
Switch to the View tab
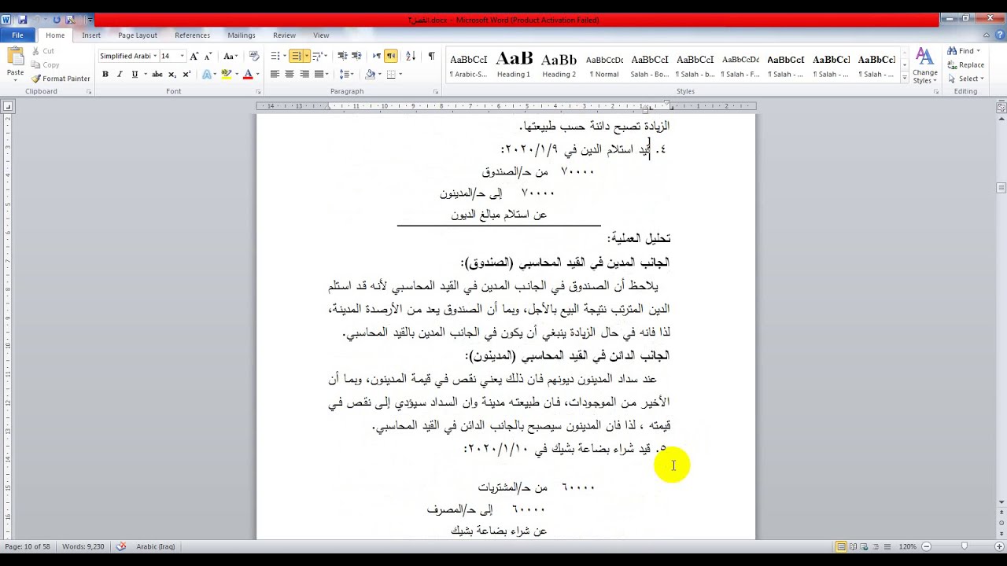click(321, 35)
